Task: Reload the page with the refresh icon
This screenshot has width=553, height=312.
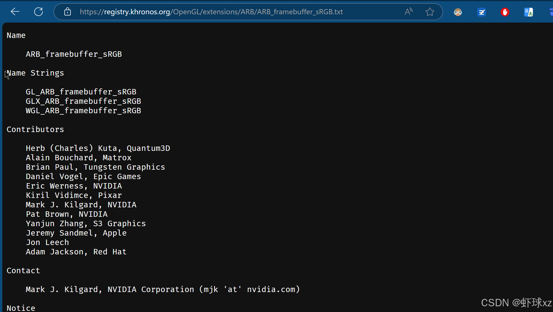Action: (38, 12)
